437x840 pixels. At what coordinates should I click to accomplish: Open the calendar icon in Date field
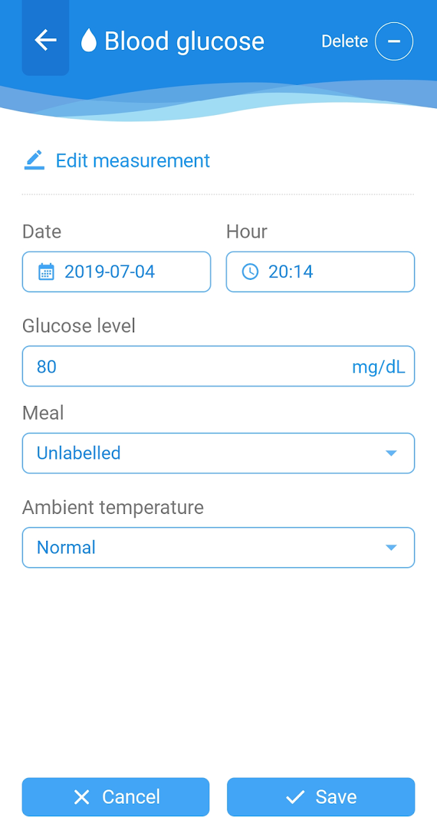pyautogui.click(x=46, y=272)
